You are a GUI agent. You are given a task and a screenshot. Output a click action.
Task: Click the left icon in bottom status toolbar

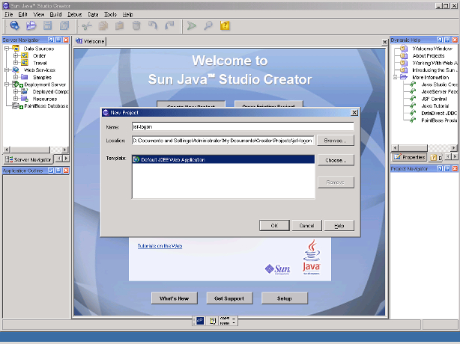pos(200,321)
